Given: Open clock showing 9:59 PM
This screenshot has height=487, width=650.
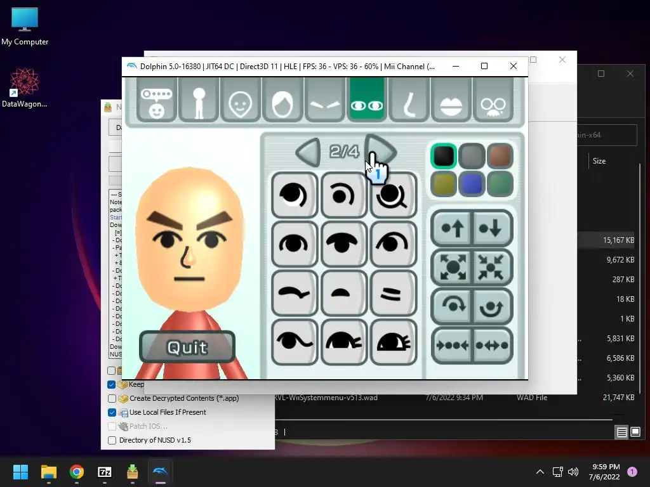Looking at the screenshot, I should point(604,472).
